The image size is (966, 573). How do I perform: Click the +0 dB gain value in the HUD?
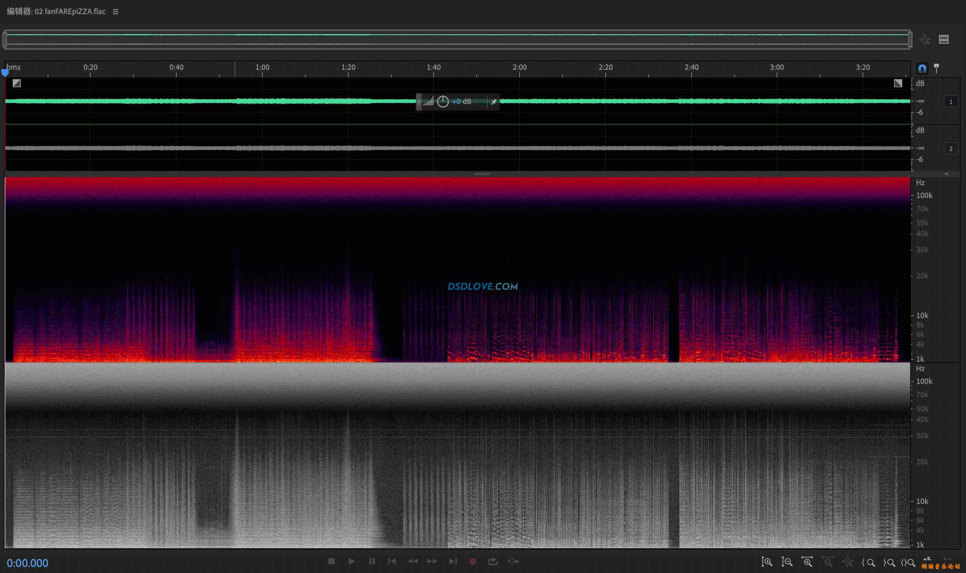coord(462,102)
